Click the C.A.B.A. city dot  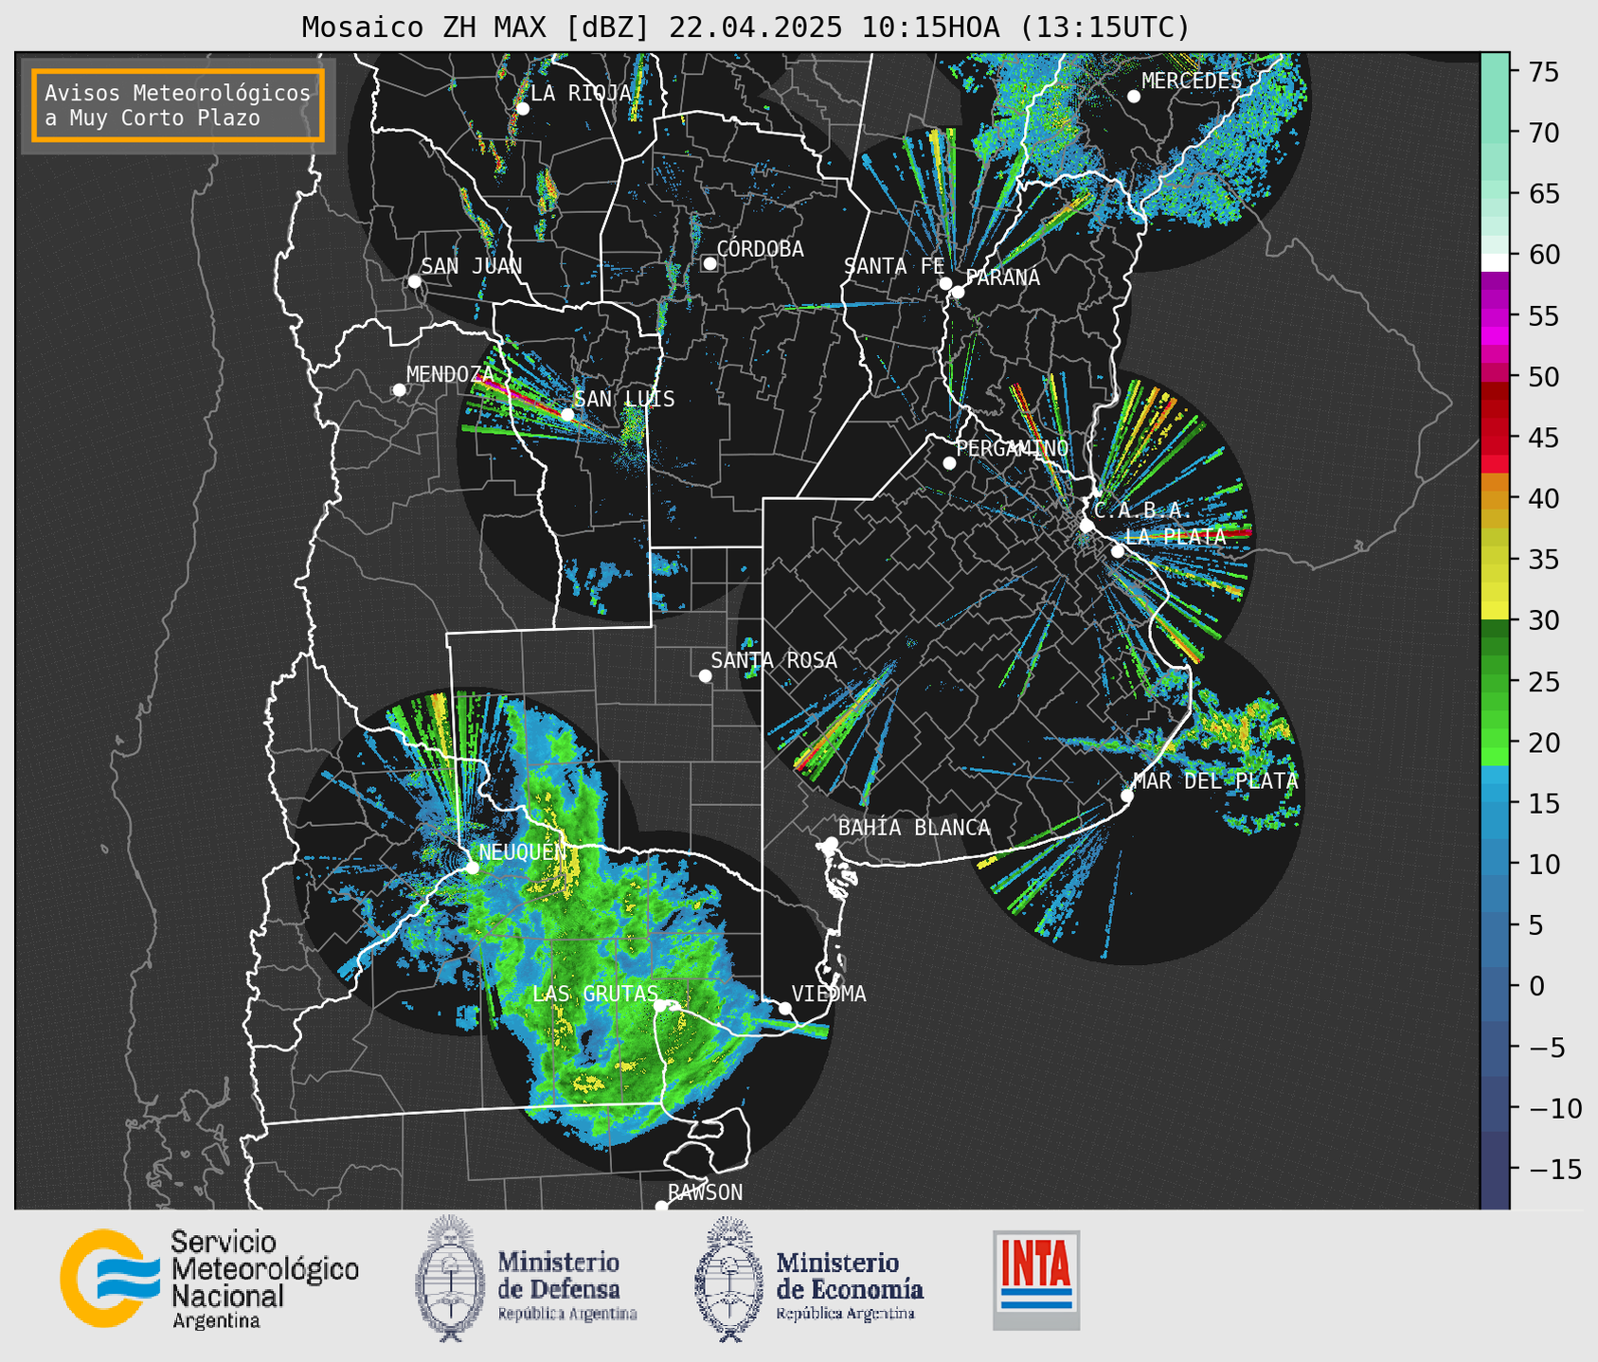tap(1086, 526)
